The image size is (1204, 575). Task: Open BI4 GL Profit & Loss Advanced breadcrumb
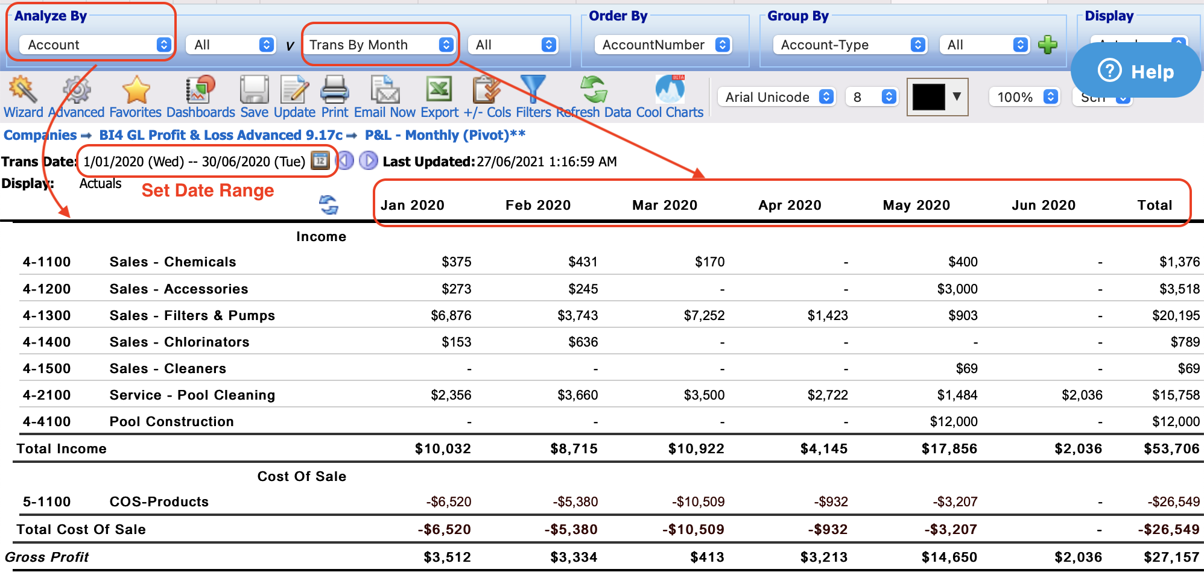click(221, 135)
